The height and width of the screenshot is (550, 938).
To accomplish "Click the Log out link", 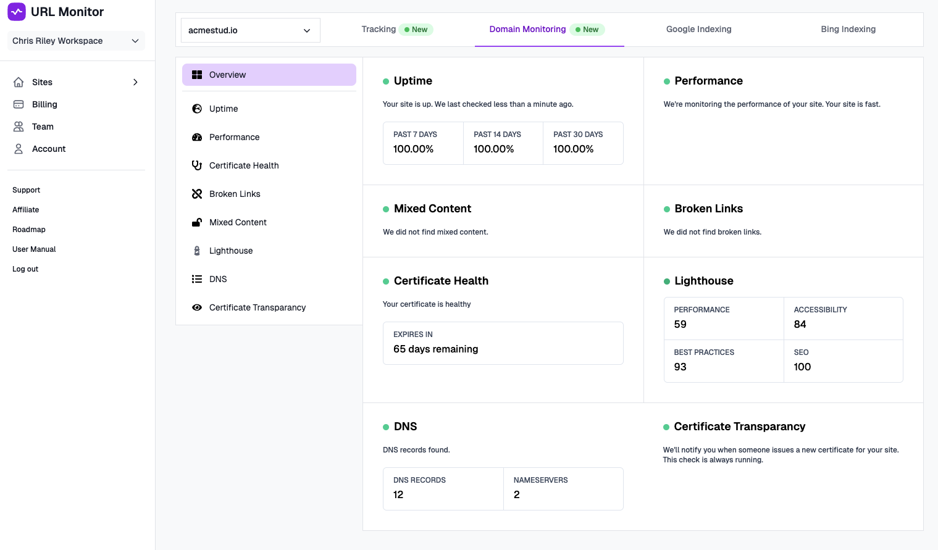I will pyautogui.click(x=25, y=269).
